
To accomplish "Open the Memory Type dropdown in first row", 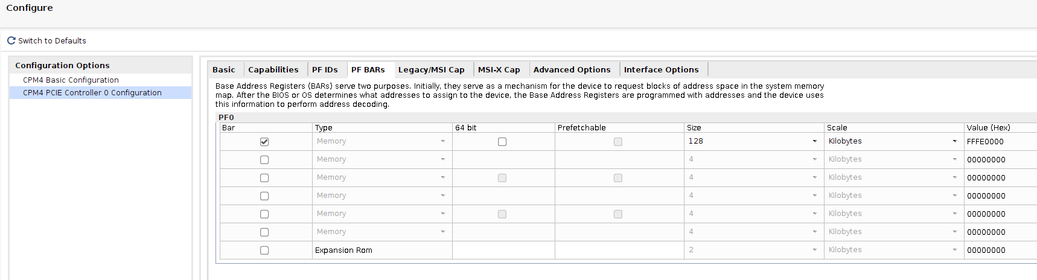I will (381, 141).
